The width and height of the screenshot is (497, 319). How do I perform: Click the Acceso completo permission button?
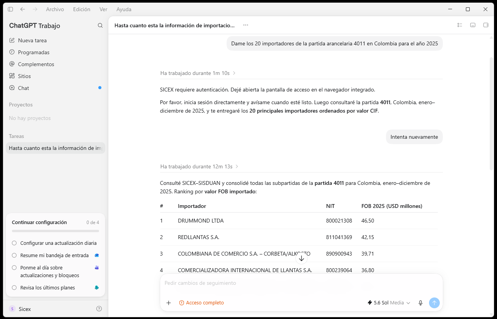click(x=201, y=303)
